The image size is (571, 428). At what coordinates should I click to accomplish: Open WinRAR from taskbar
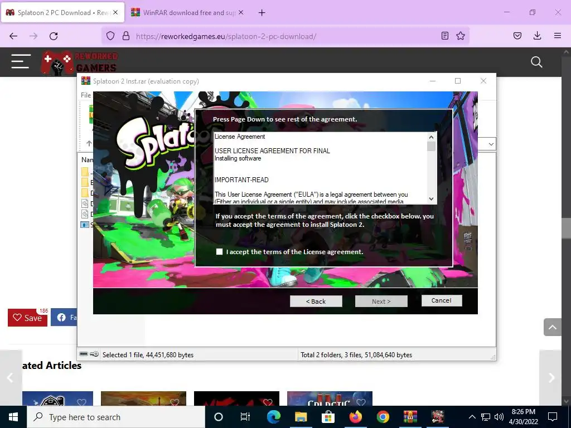coord(410,417)
